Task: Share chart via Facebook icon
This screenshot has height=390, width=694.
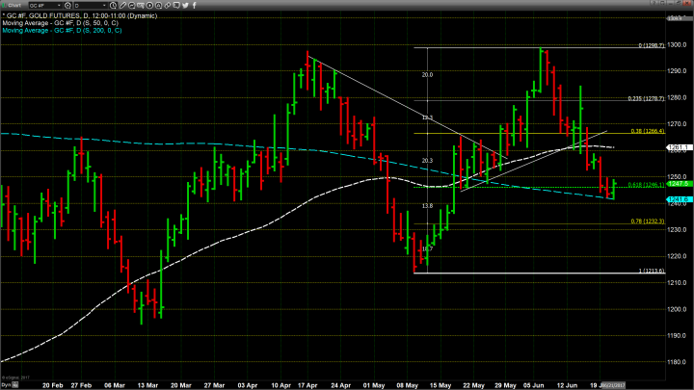Action: coord(195,6)
